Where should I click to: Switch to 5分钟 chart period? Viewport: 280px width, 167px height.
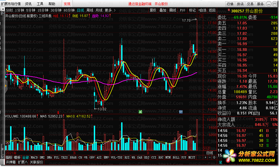31,10
